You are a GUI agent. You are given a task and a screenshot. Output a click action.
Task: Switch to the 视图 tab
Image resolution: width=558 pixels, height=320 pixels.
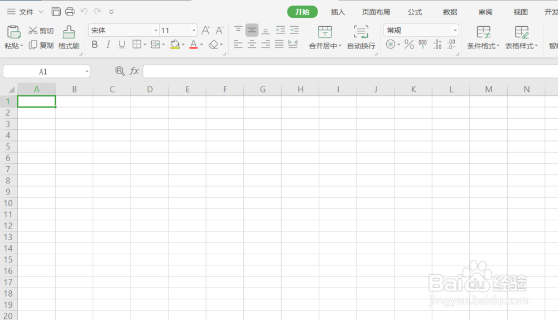coord(520,12)
